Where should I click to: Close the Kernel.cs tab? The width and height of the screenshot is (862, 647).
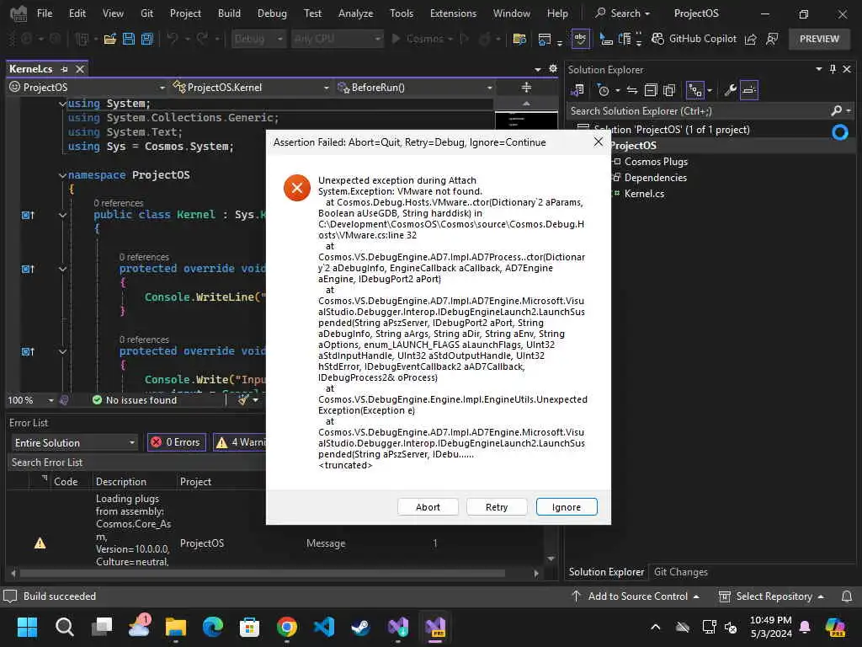tap(80, 69)
